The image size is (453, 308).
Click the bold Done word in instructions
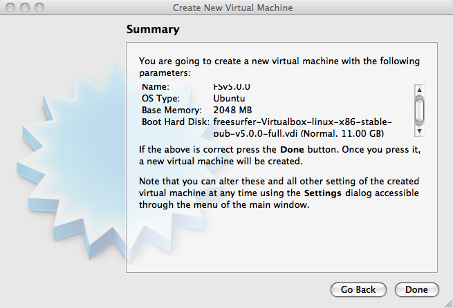click(291, 149)
